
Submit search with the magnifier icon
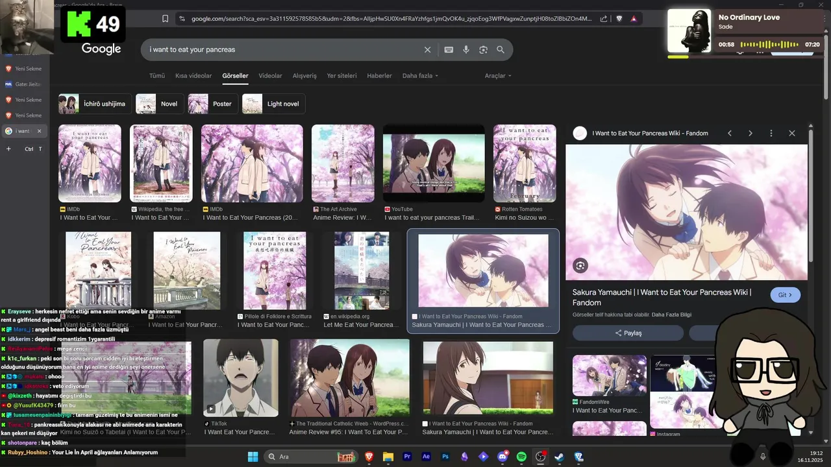coord(501,49)
